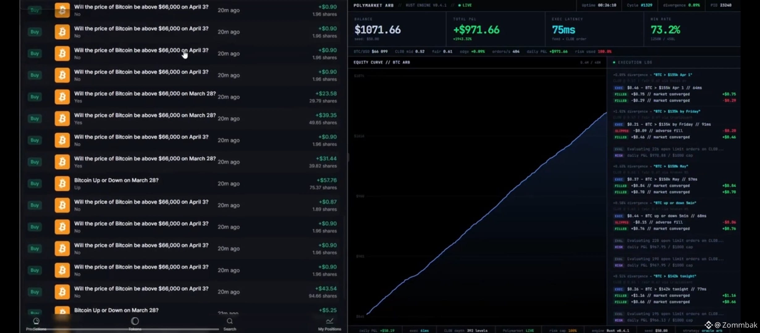The image size is (760, 333).
Task: Select the '+$1.16 // market converged' log line
Action: (660, 295)
